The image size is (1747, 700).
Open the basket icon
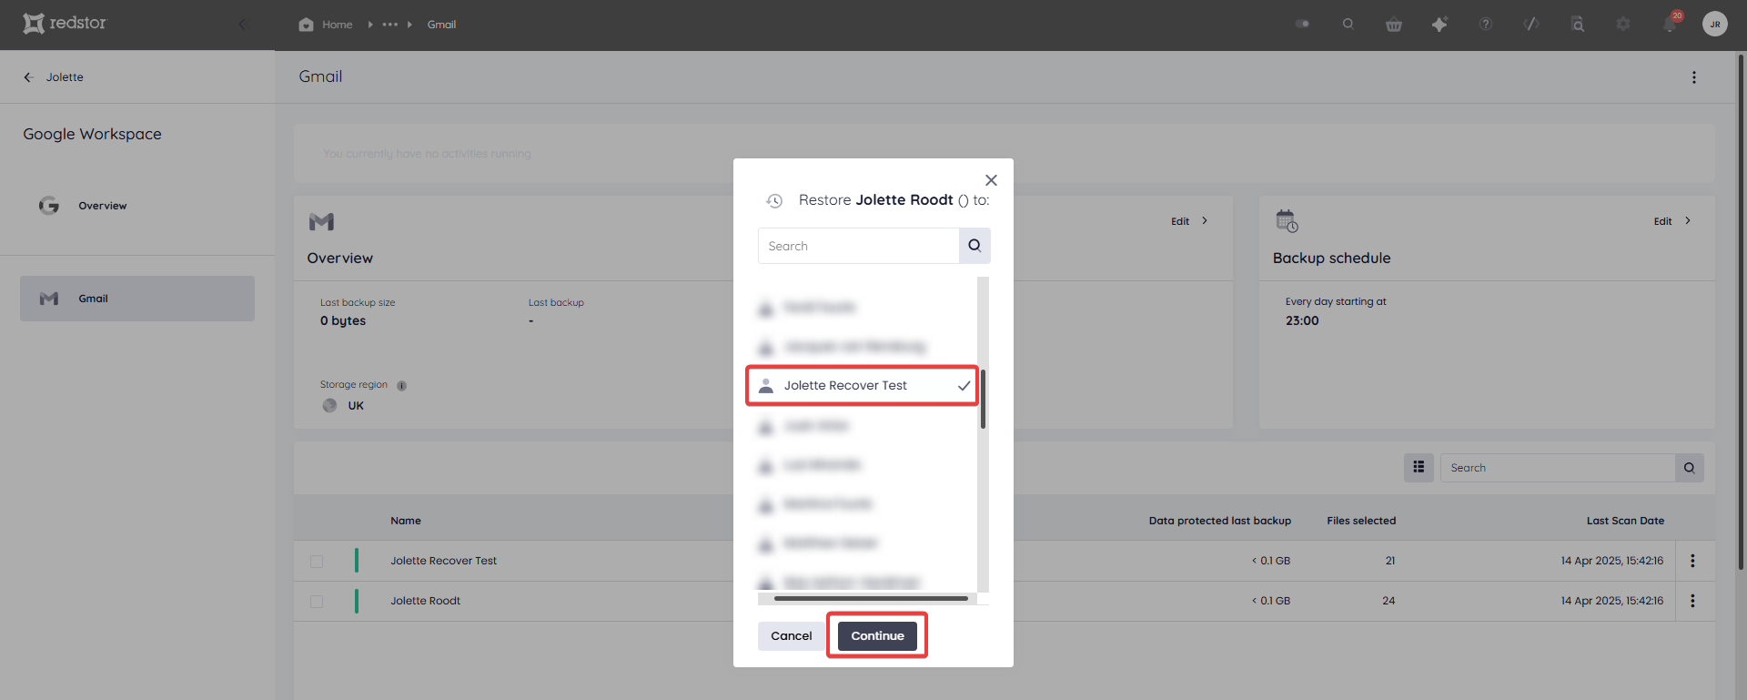(x=1394, y=25)
